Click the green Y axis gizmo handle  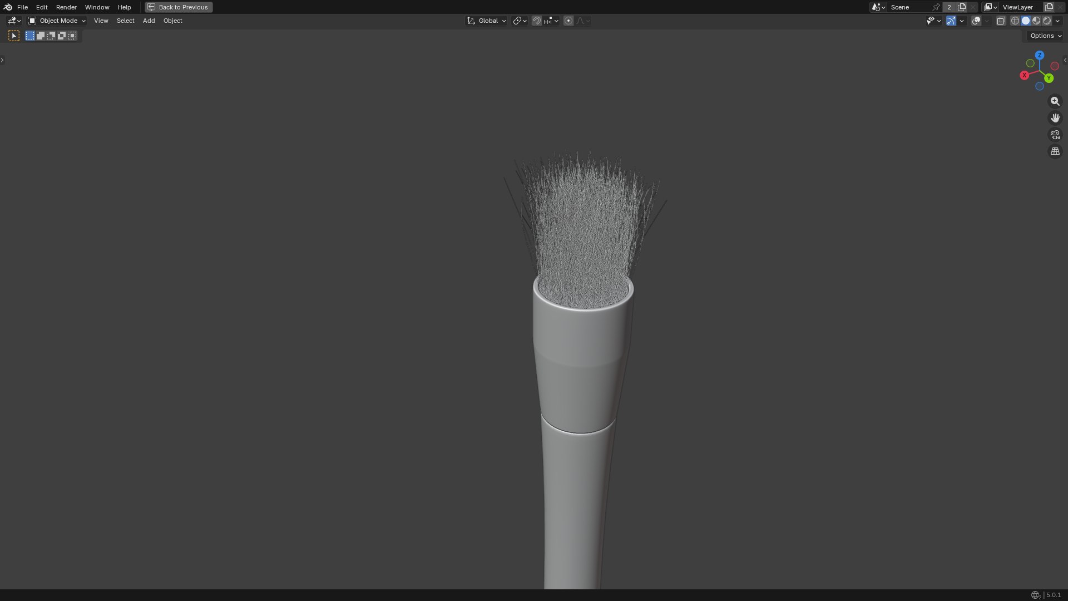pyautogui.click(x=1049, y=78)
